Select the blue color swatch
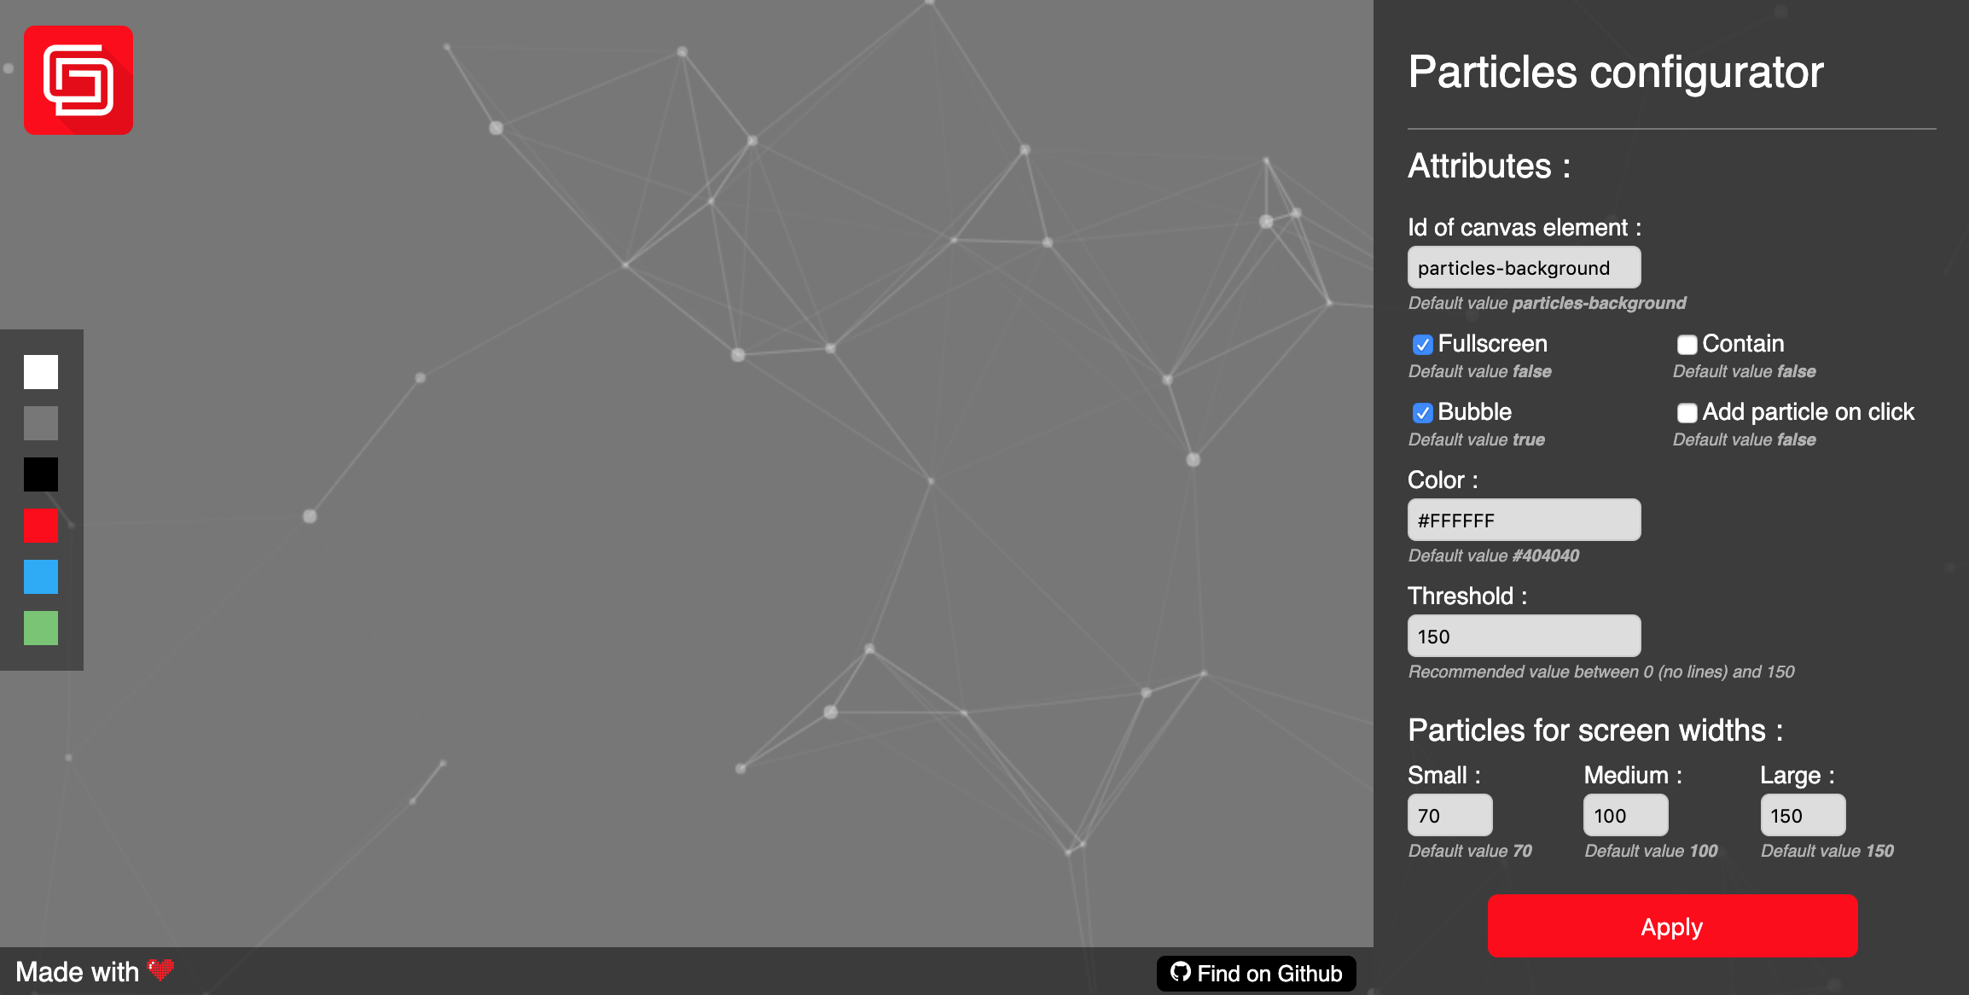1969x995 pixels. pyautogui.click(x=40, y=577)
